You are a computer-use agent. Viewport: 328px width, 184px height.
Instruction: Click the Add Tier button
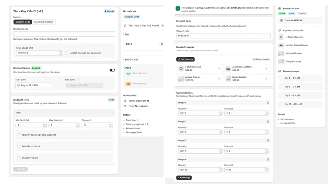20,169
